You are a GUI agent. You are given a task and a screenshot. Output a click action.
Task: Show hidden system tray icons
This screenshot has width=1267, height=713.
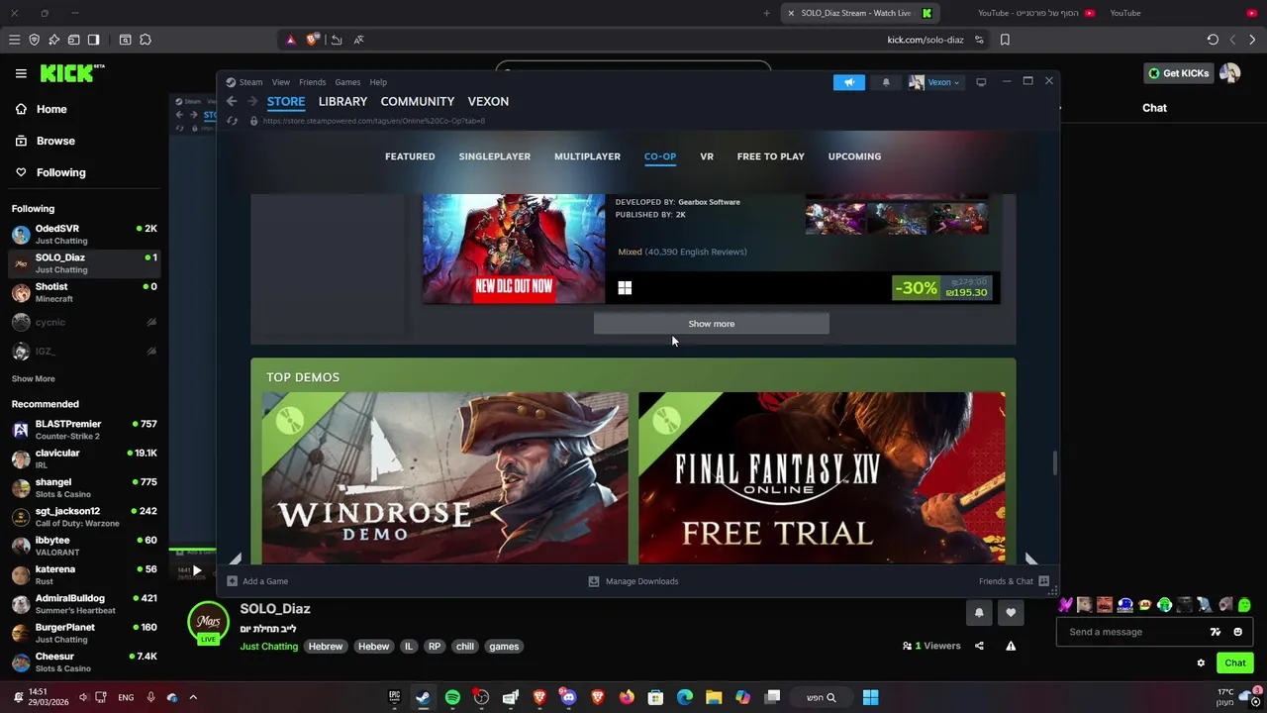coord(193,697)
